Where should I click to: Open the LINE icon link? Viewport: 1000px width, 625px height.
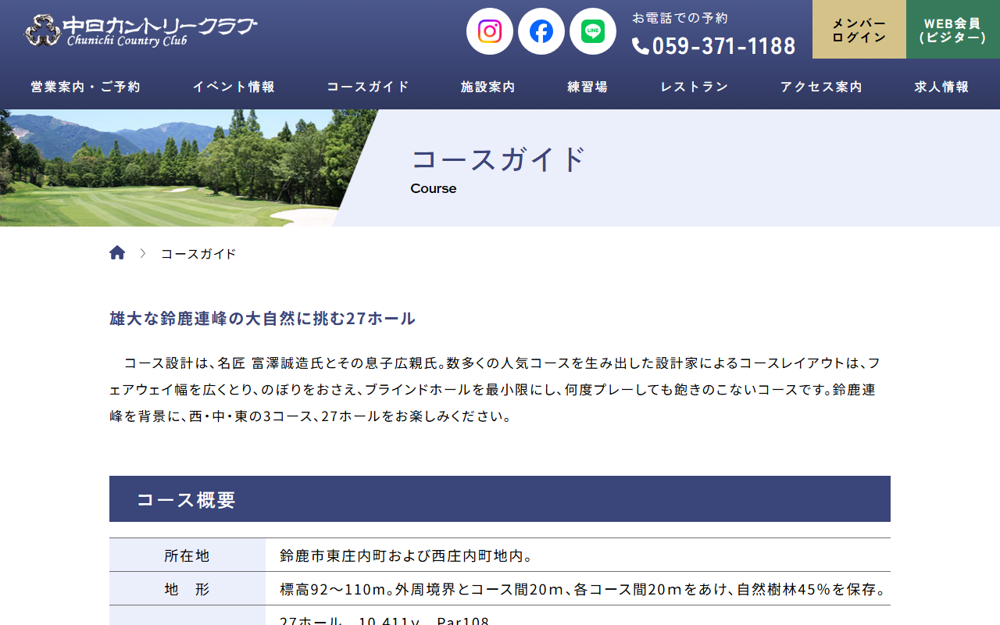(593, 31)
